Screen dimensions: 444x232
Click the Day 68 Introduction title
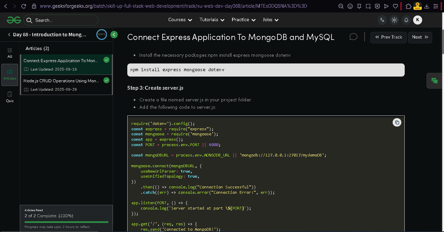point(50,35)
